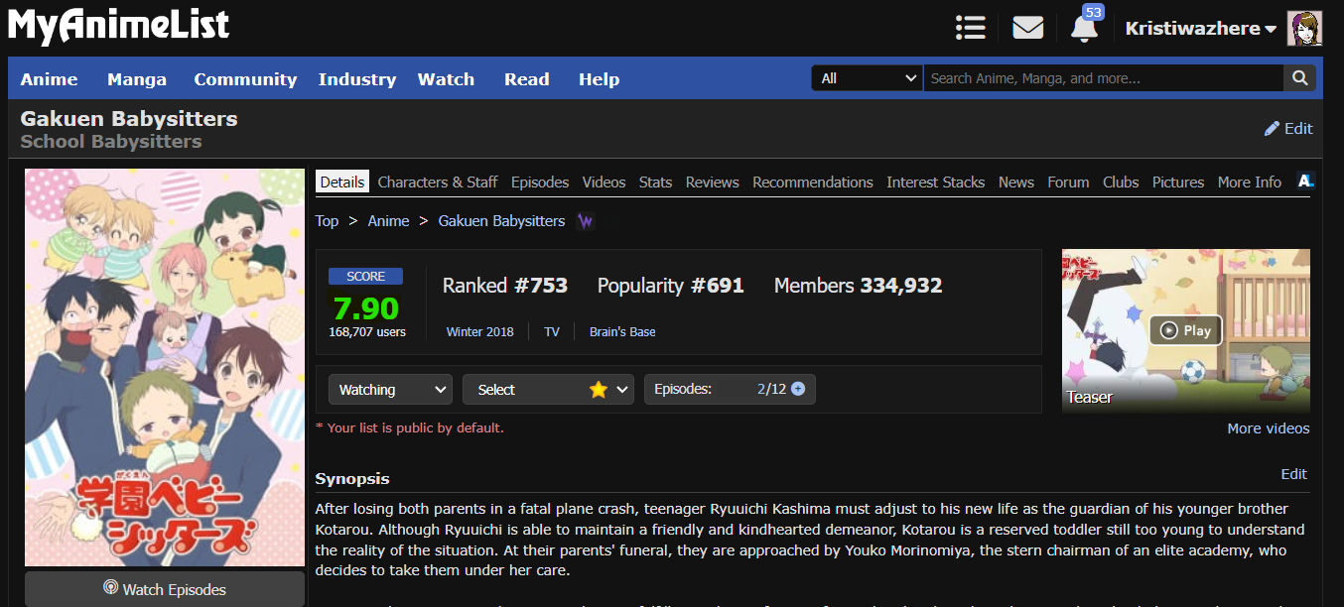Switch to the Reviews tab
Image resolution: width=1344 pixels, height=607 pixels.
(713, 182)
